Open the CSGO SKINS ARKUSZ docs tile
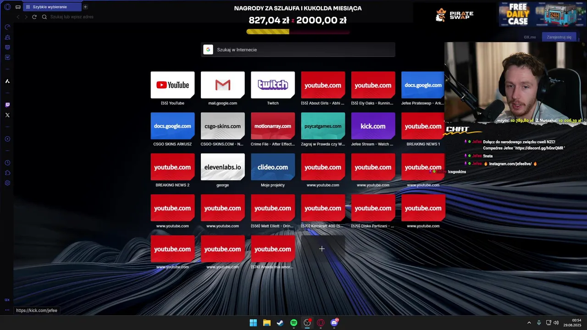The image size is (587, 330). click(172, 126)
